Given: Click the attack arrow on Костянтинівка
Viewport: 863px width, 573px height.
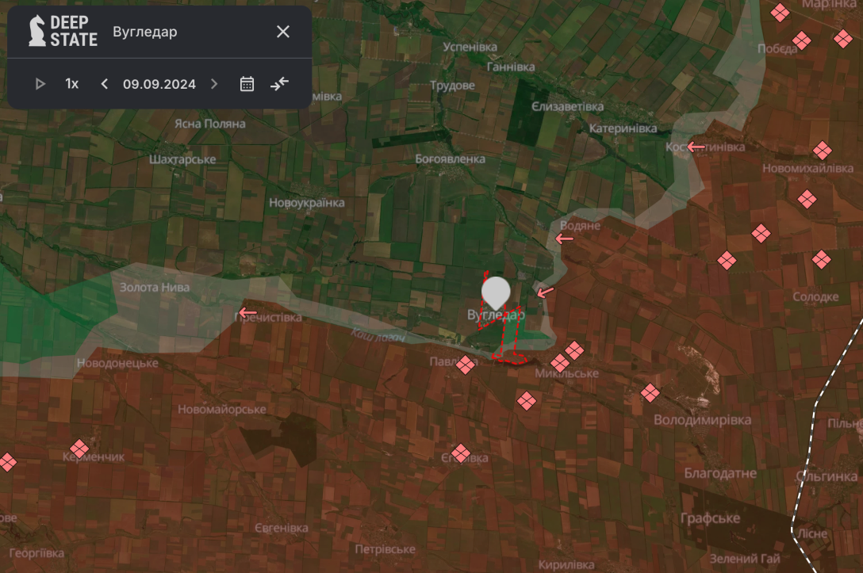Looking at the screenshot, I should click(x=696, y=147).
